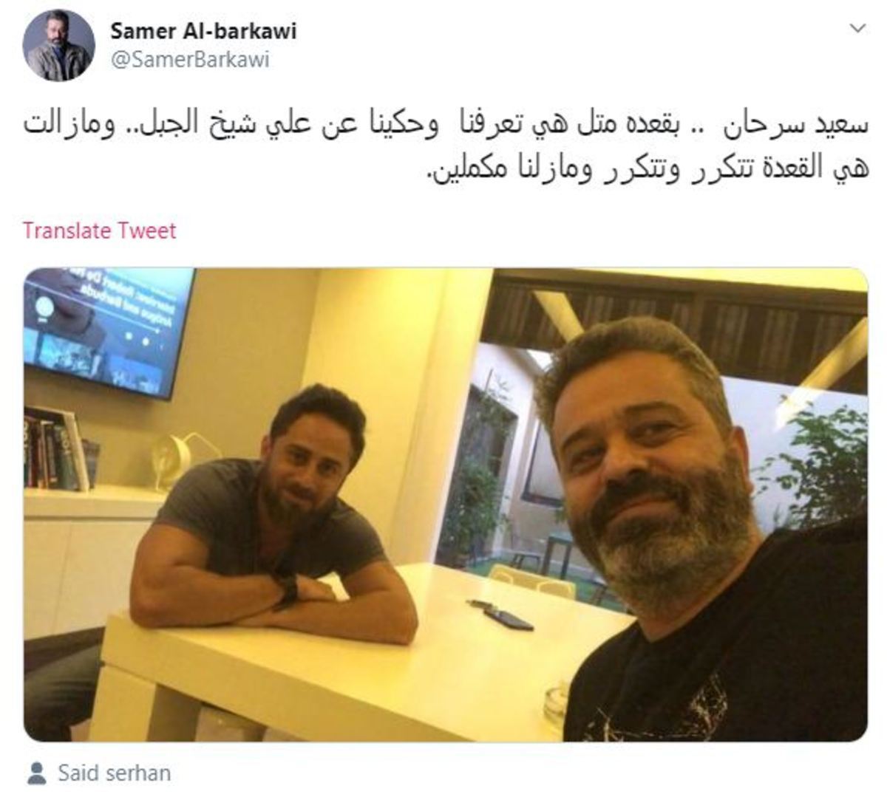
Task: Select the Samer Al-barkawi display name
Action: click(x=203, y=31)
